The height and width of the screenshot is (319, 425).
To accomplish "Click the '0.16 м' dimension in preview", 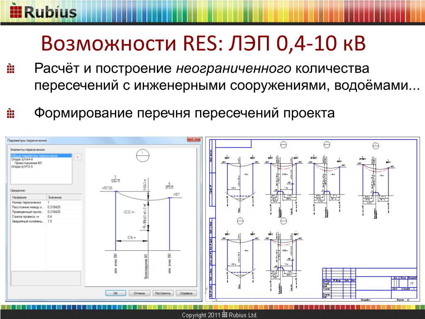I will tap(132, 238).
